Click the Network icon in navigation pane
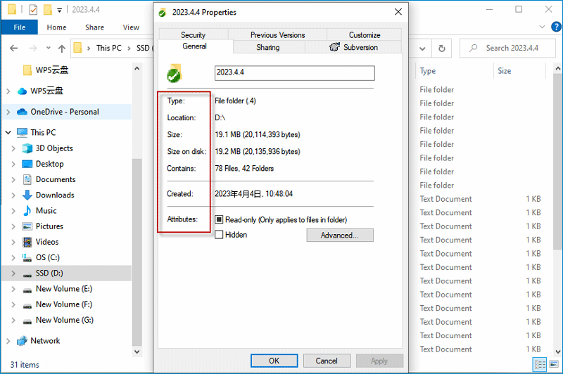Image resolution: width=563 pixels, height=374 pixels. coord(22,341)
